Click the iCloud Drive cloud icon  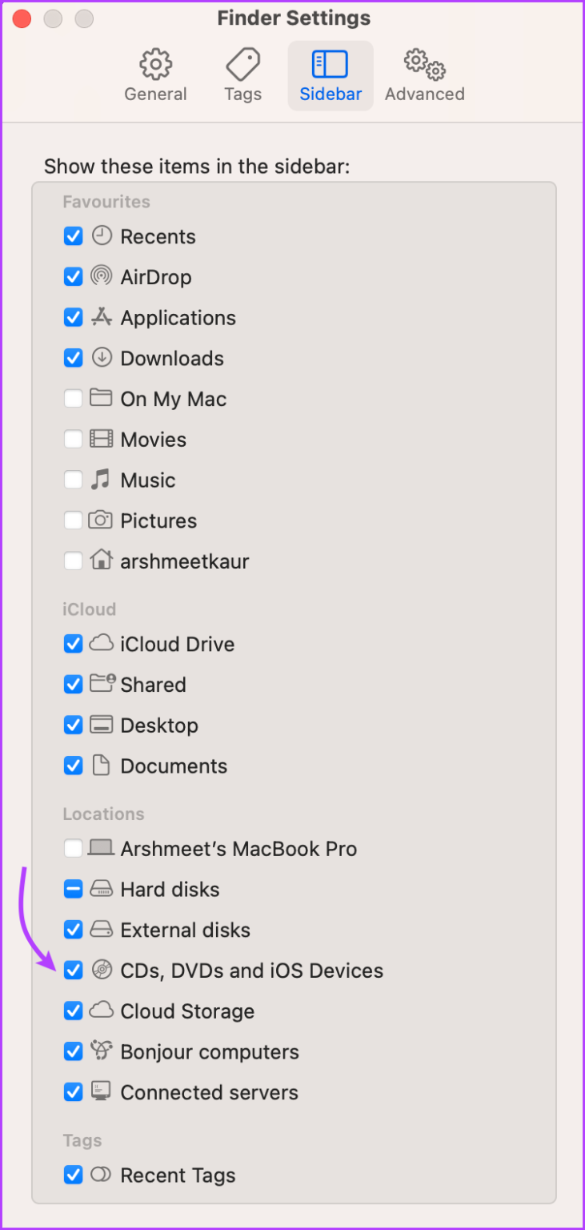tap(102, 644)
